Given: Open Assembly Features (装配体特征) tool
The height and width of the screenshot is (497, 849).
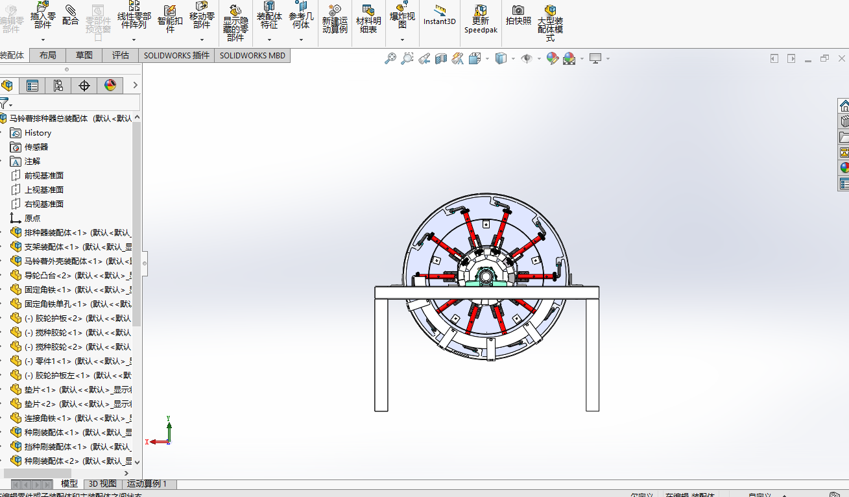Looking at the screenshot, I should point(269,15).
